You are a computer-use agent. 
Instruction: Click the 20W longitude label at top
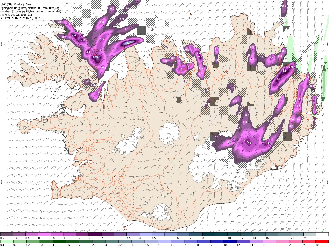tap(137, 1)
